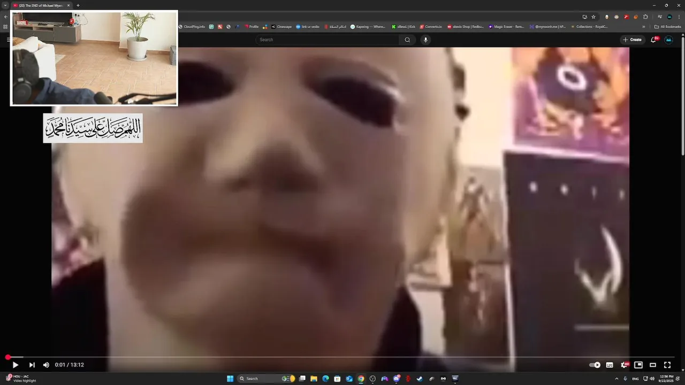Open the tab search dropdown
The height and width of the screenshot is (385, 685).
coord(5,5)
